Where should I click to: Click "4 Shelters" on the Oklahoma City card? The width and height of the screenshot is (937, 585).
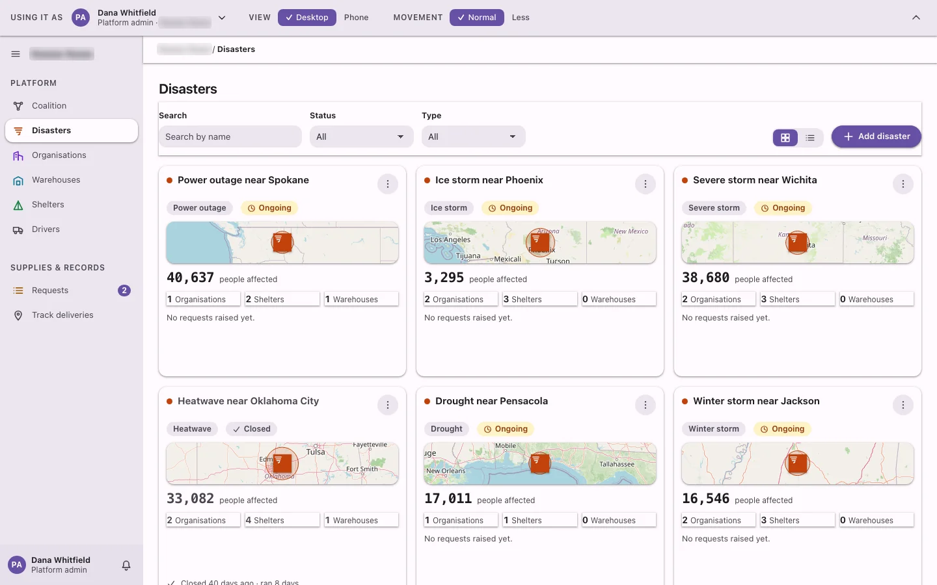282,520
